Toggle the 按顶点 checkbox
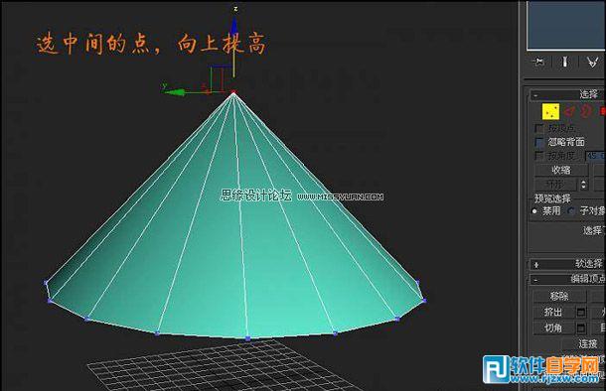606x391 pixels. click(x=538, y=128)
